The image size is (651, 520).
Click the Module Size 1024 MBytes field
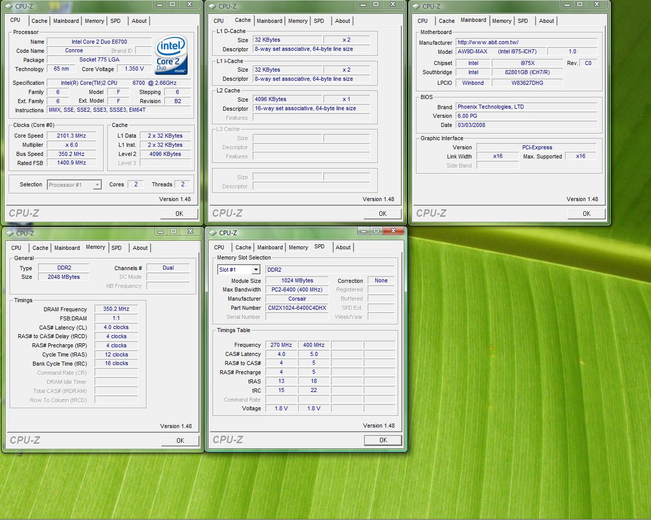[x=297, y=280]
